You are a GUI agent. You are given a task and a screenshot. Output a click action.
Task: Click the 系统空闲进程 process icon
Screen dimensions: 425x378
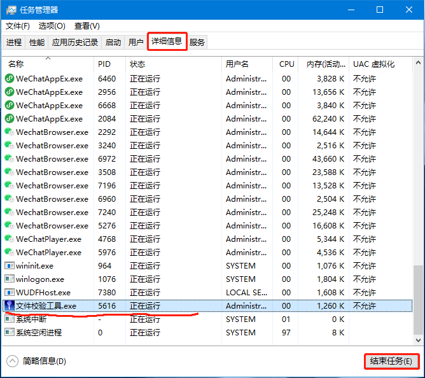[x=10, y=333]
